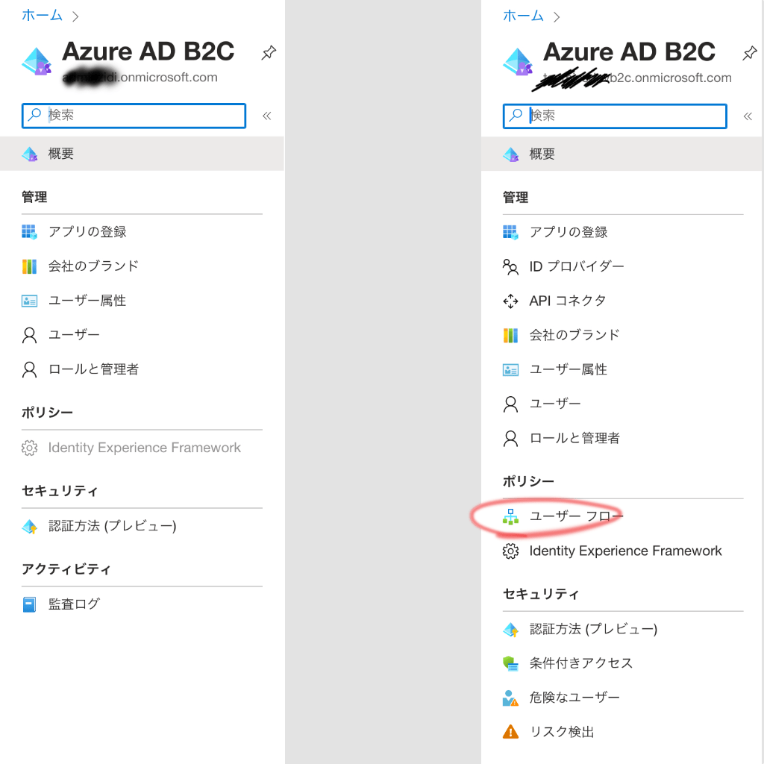
Task: Pin the Azure AD B2C blade
Action: pyautogui.click(x=749, y=52)
